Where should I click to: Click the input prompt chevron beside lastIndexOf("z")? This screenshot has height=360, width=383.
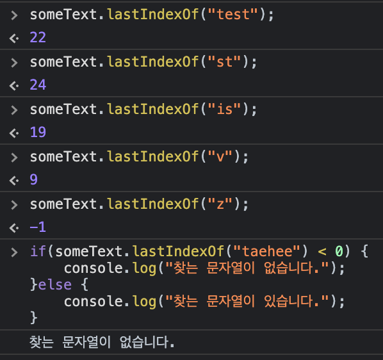(15, 205)
